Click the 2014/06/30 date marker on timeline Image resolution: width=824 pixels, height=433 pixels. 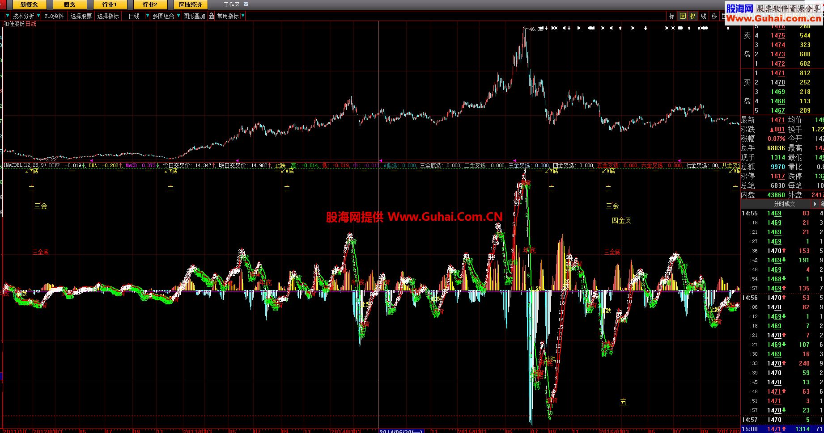click(x=401, y=431)
